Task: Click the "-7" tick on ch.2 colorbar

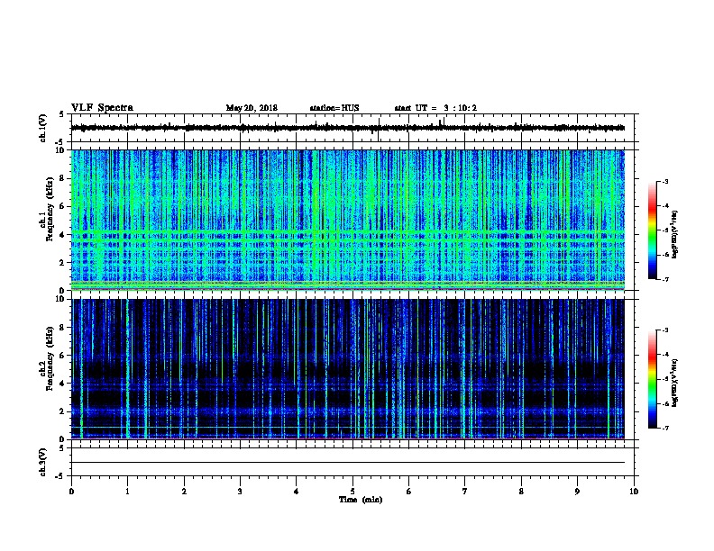Action: click(x=664, y=428)
